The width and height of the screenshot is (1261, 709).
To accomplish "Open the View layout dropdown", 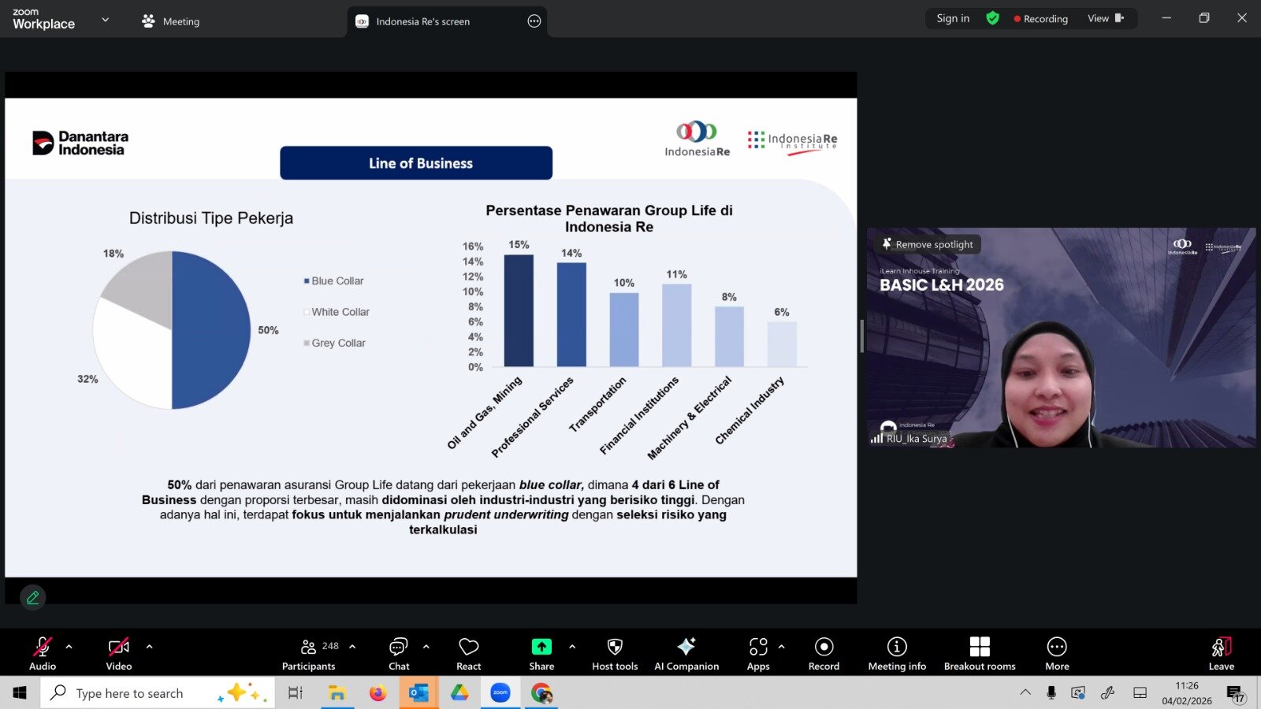I will [x=1105, y=19].
